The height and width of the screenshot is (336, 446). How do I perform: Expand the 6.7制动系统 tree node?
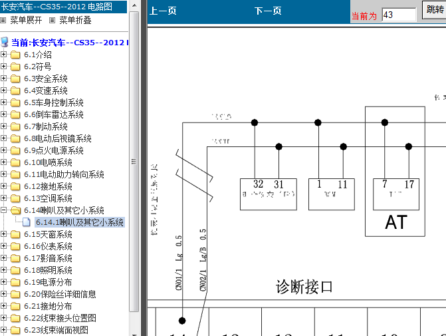tap(3, 126)
